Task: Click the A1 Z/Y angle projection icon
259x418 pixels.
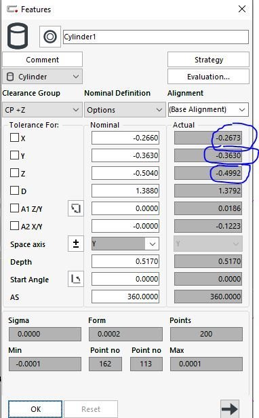Action: click(76, 208)
